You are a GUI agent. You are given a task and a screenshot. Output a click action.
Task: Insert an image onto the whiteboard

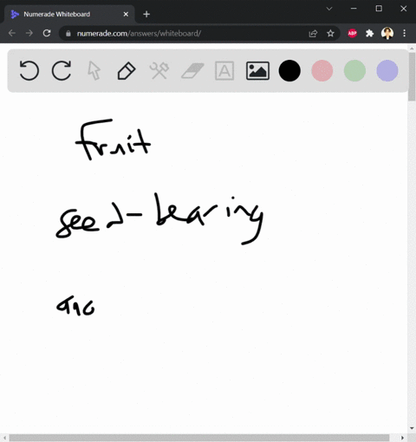[x=257, y=71]
